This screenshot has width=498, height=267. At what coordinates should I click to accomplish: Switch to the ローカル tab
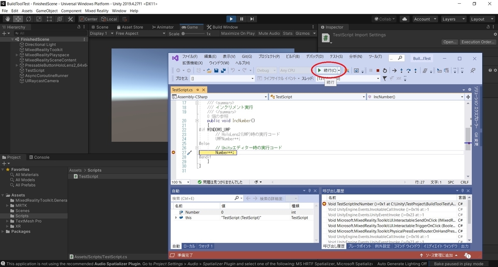tap(189, 246)
